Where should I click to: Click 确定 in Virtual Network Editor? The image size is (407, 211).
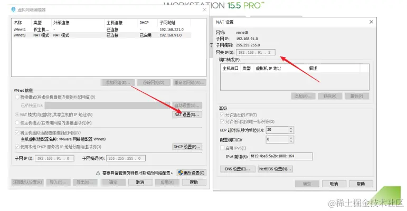tap(113, 182)
